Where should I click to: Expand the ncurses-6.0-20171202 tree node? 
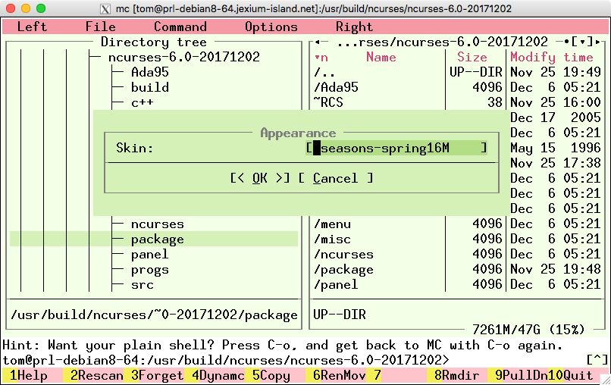(183, 57)
